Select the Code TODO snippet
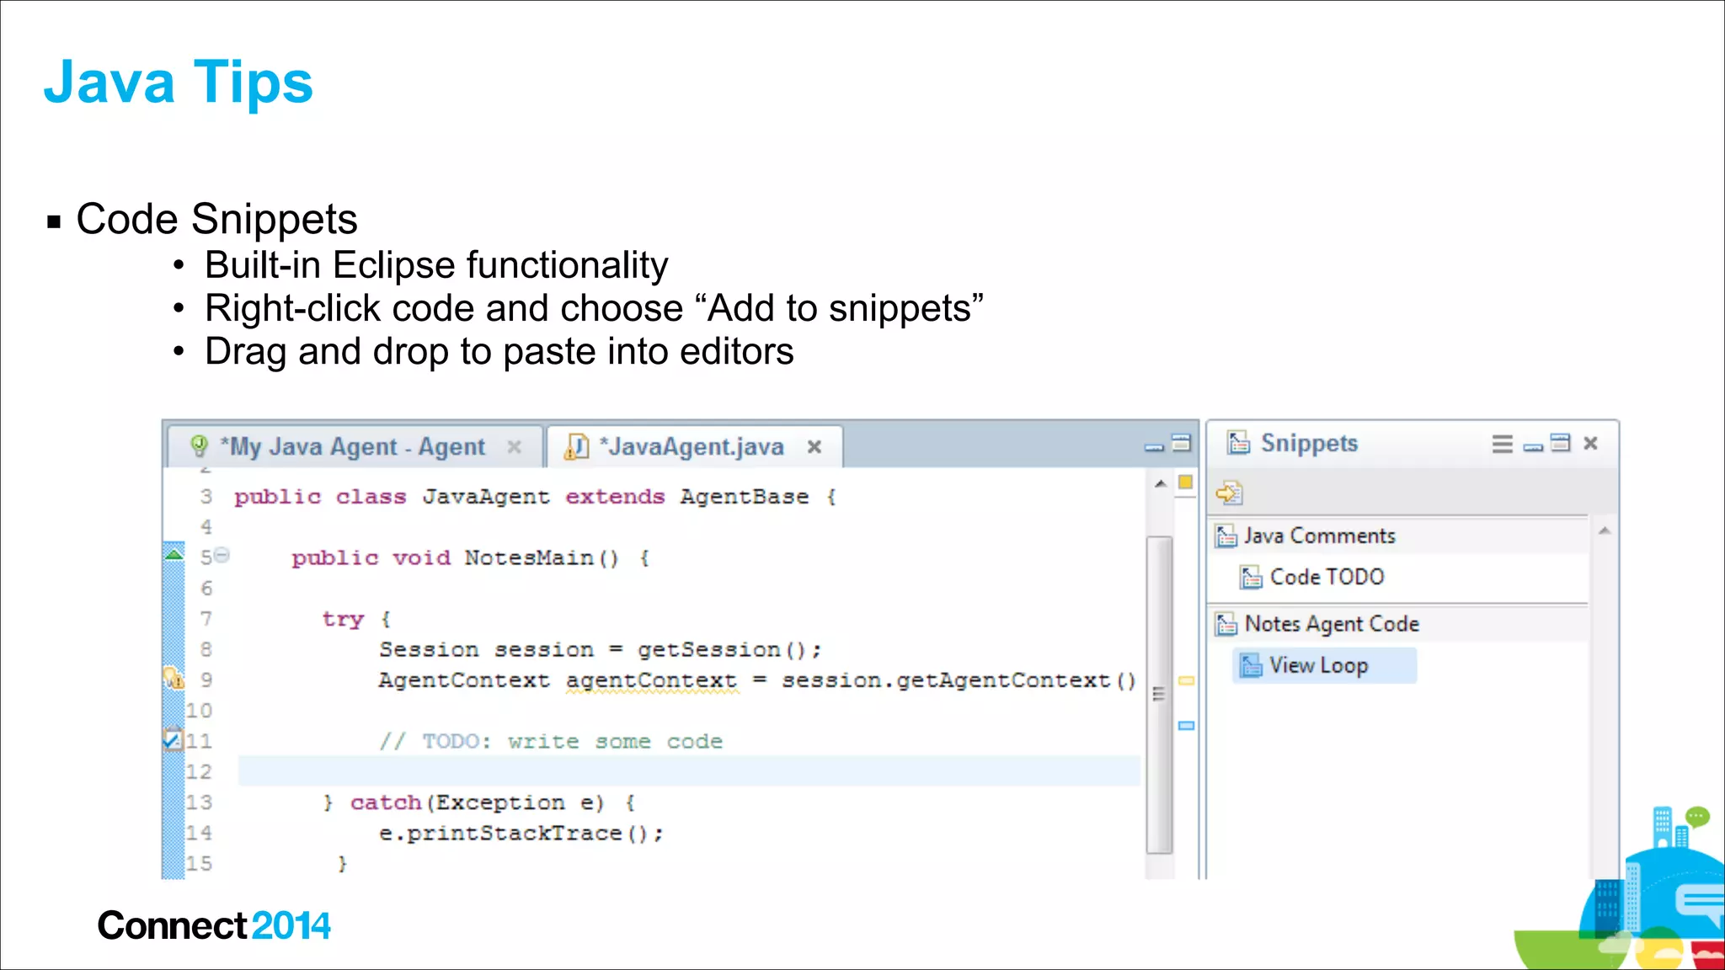Image resolution: width=1725 pixels, height=970 pixels. [1327, 577]
